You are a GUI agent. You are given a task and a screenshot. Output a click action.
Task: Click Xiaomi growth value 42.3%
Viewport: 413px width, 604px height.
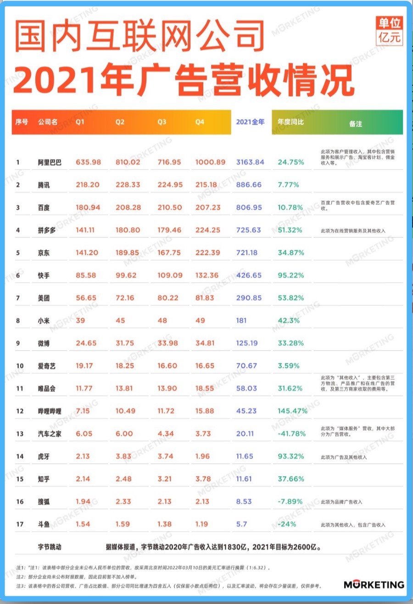click(289, 320)
